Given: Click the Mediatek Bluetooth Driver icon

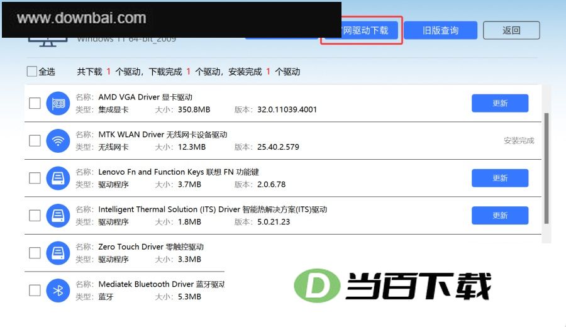Looking at the screenshot, I should pos(58,290).
